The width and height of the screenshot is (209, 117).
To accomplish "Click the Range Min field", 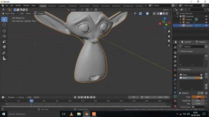I will [x=198, y=101].
